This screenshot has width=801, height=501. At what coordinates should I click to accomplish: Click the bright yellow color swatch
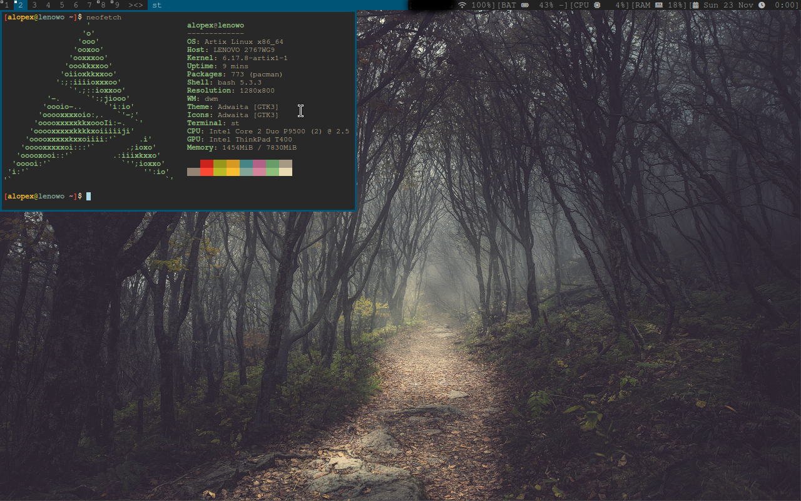(233, 172)
